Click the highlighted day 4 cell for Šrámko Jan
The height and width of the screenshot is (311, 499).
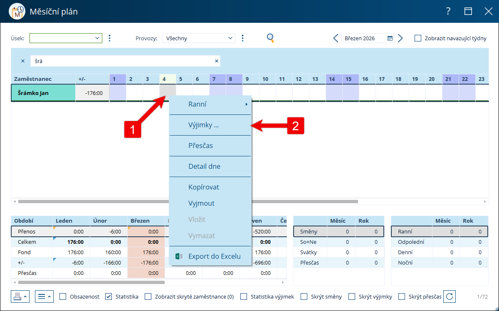[x=168, y=92]
